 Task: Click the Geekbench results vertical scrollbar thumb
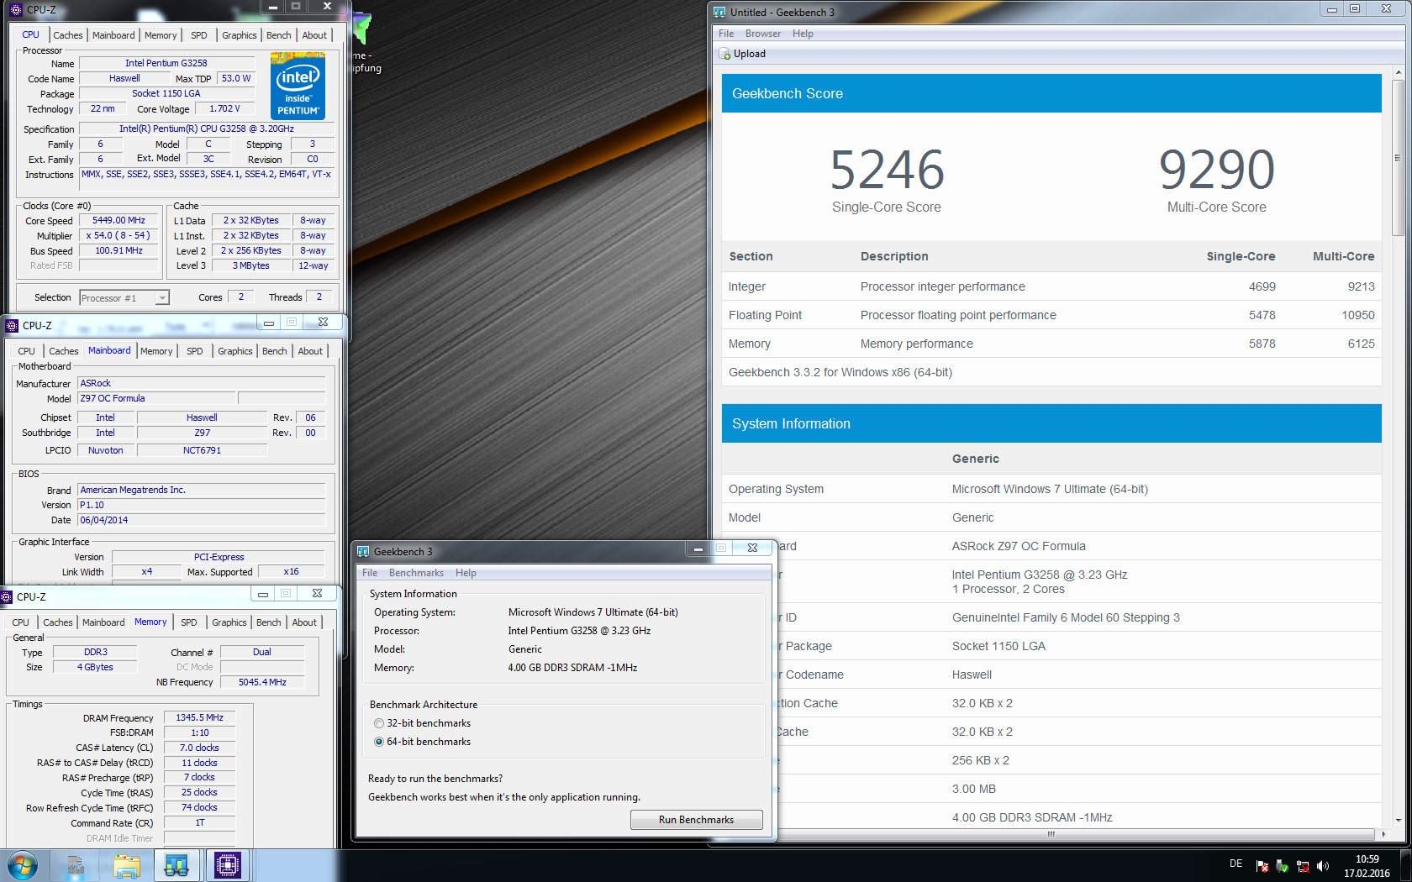coord(1398,157)
